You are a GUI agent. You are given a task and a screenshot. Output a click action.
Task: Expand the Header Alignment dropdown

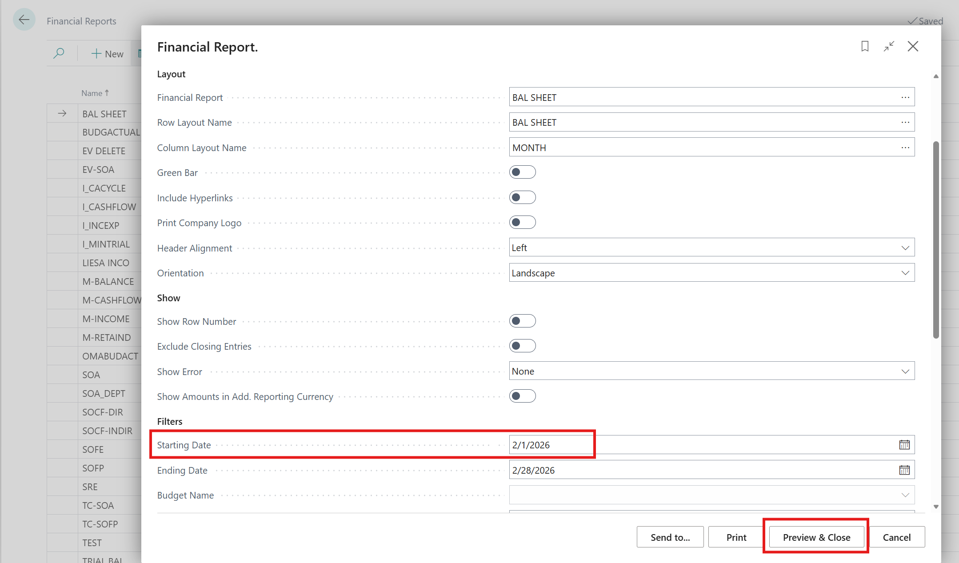coord(905,248)
